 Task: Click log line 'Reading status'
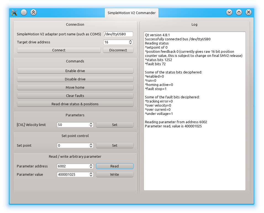[157, 43]
